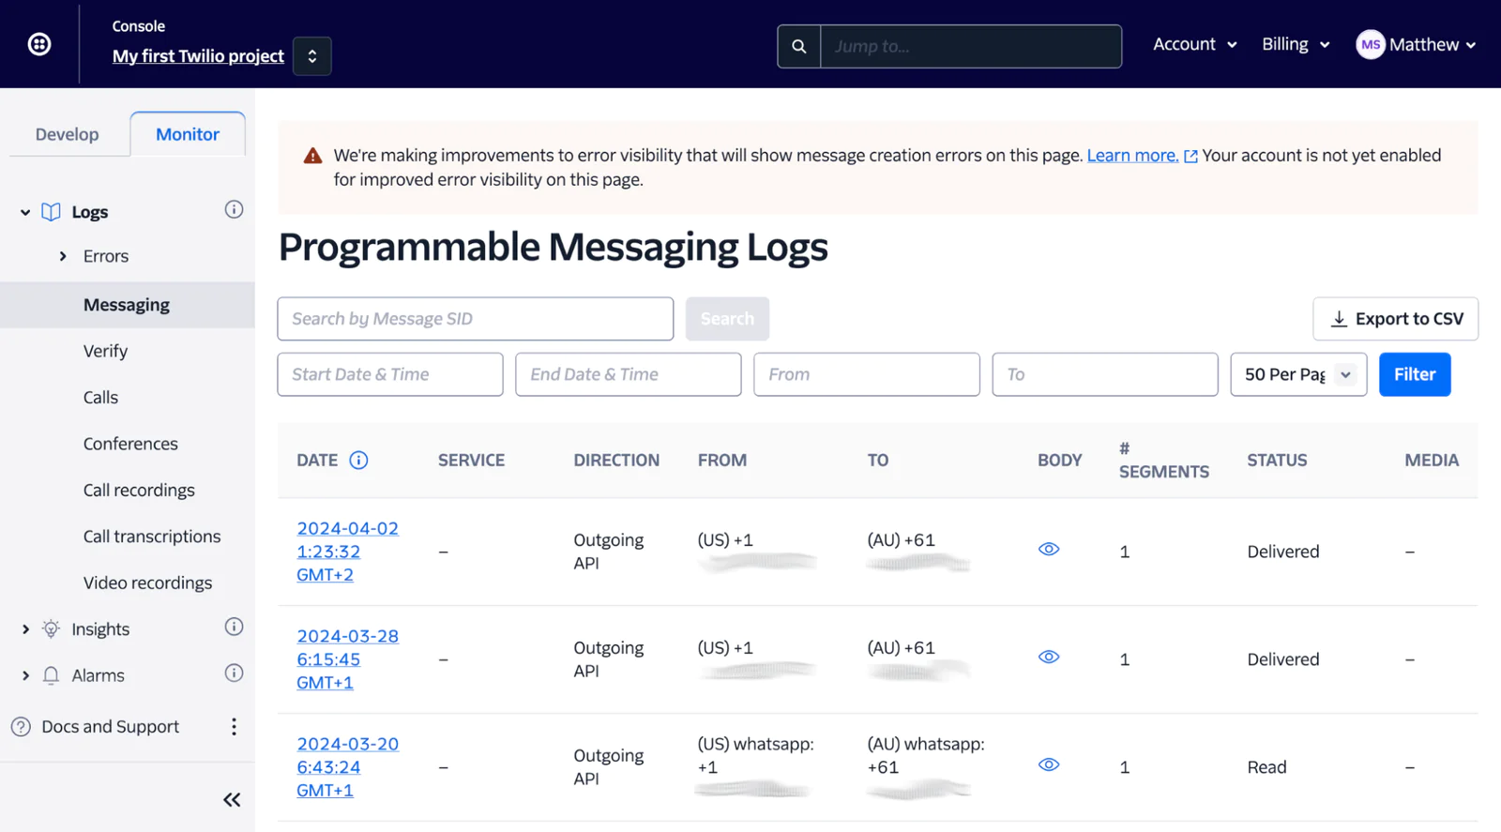Open the 2024-04-02 1:23:32 message log
This screenshot has width=1501, height=832.
click(347, 552)
